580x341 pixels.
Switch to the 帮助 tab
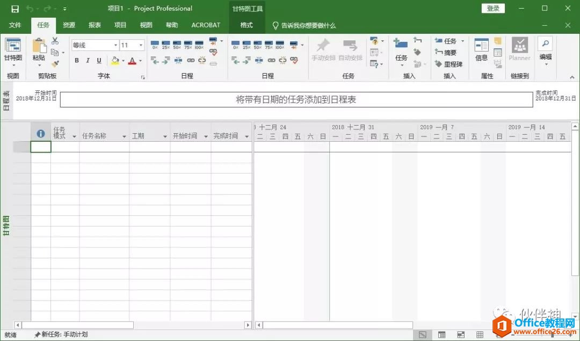click(x=172, y=25)
